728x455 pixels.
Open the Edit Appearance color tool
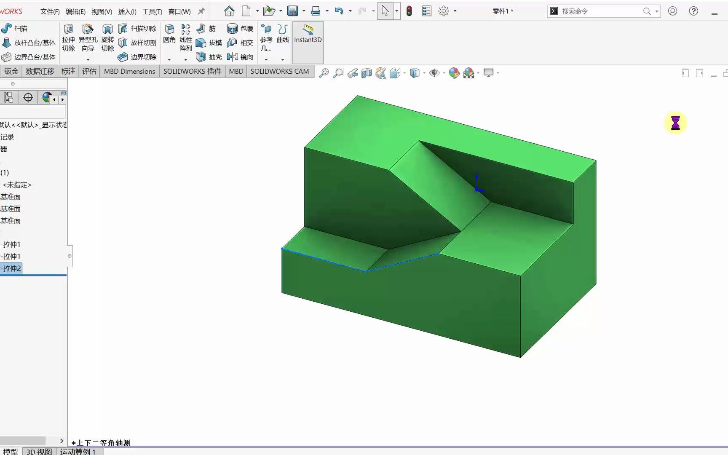point(454,72)
